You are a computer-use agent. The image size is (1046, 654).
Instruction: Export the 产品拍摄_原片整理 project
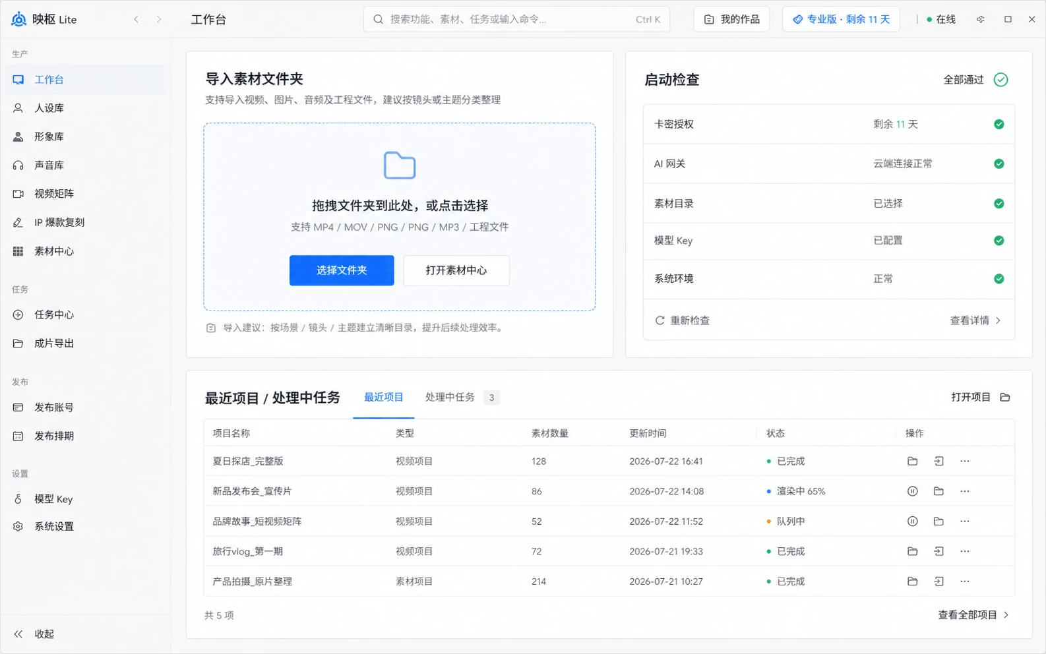point(938,581)
